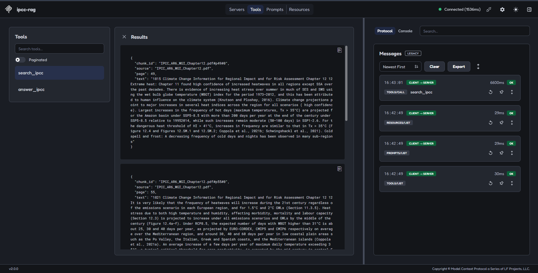Open settings with the gear icon

tap(502, 10)
